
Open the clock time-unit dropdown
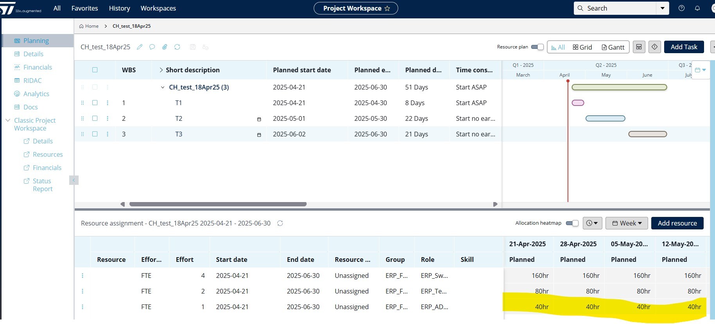(592, 223)
